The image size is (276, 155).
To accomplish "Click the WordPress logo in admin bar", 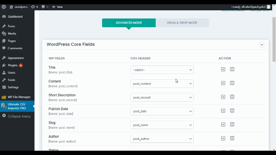I will click(4, 7).
